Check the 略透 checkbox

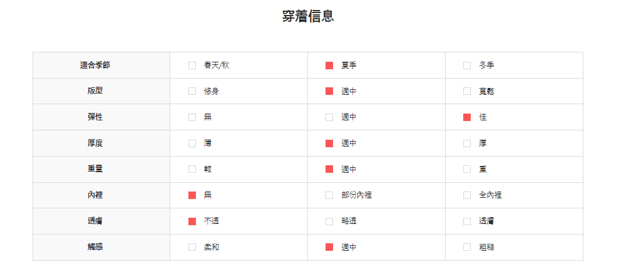329,221
